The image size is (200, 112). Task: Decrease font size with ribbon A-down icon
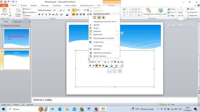[64, 10]
